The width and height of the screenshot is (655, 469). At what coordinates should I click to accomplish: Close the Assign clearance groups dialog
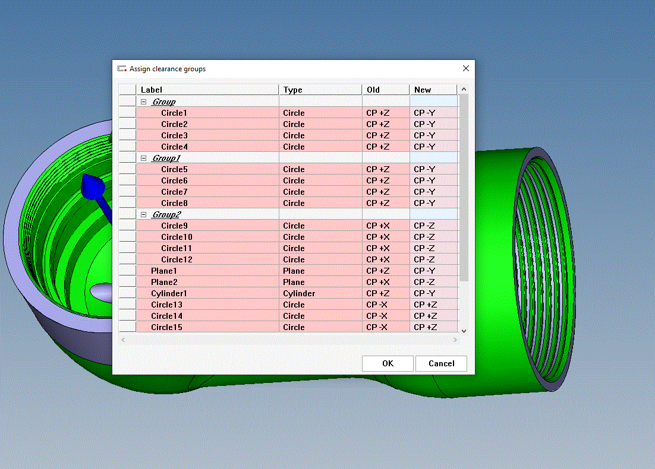pos(466,68)
